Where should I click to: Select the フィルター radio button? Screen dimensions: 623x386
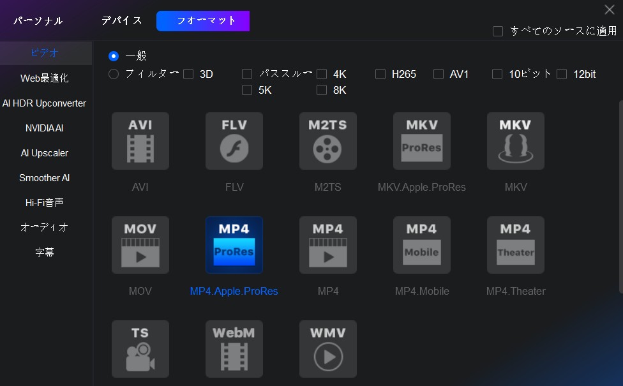click(114, 74)
